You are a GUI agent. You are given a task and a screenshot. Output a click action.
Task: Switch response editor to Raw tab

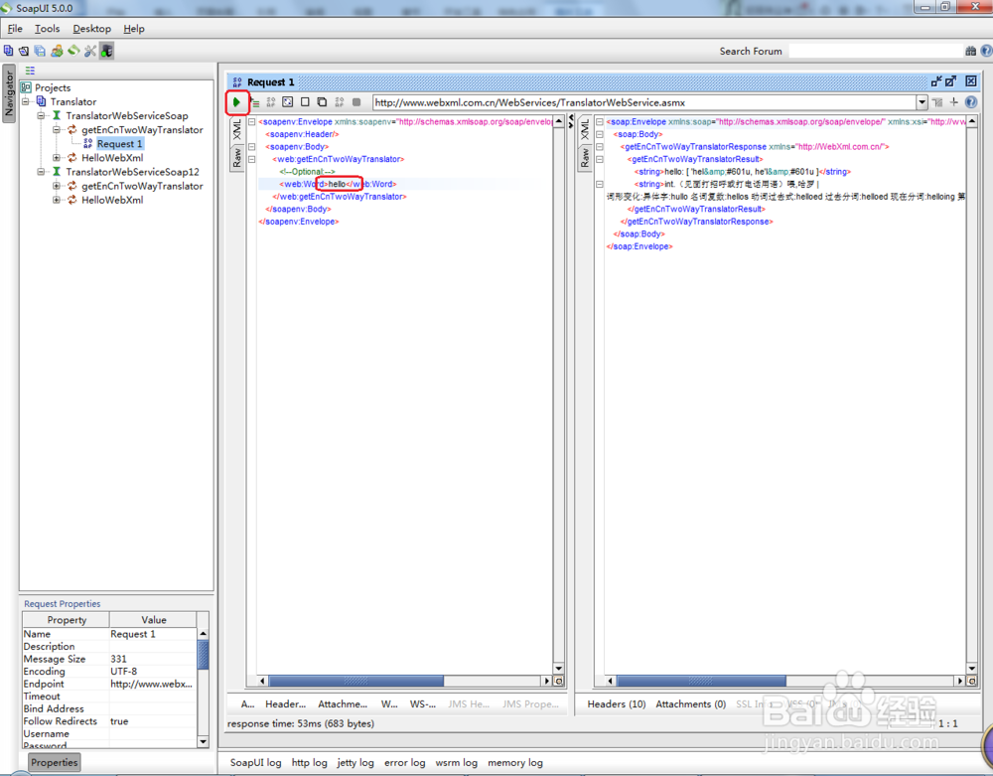585,157
